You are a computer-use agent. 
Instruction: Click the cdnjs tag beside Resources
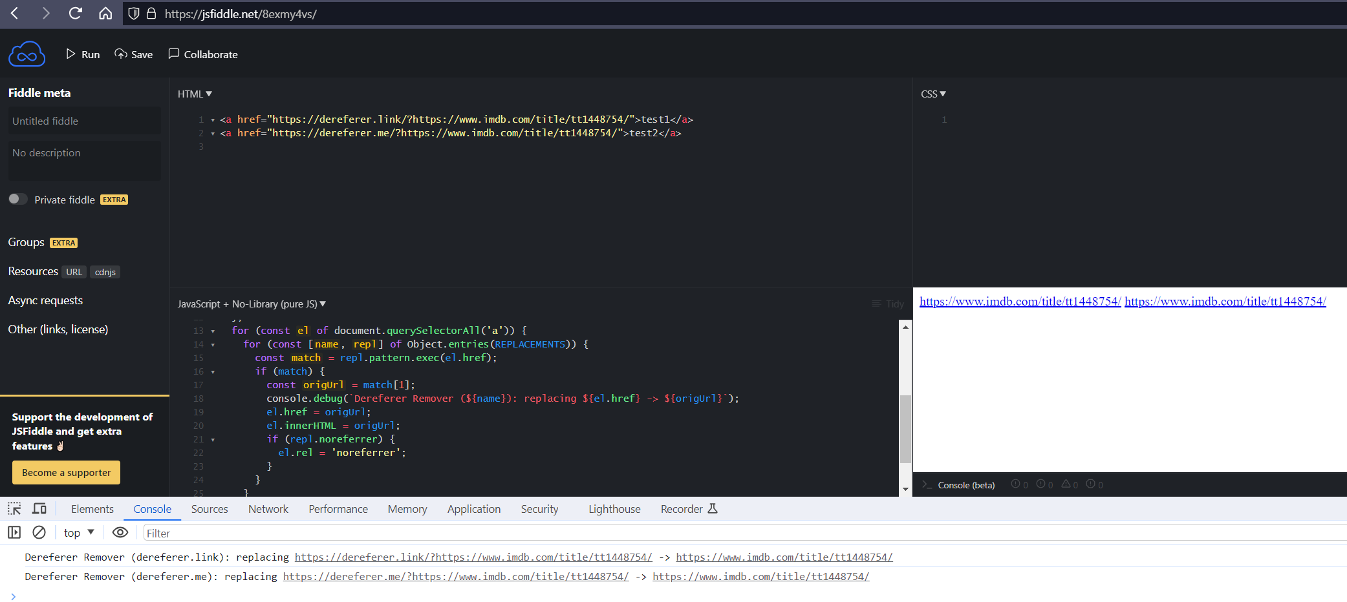tap(105, 272)
